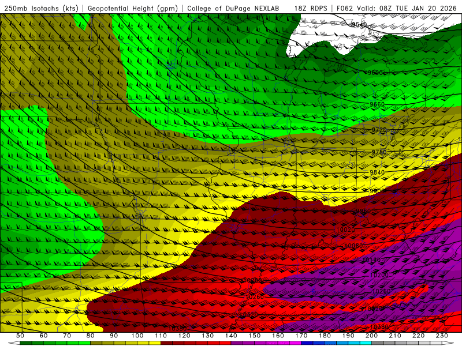Click the 150 legend tick label
462x346 pixels.
(x=254, y=336)
